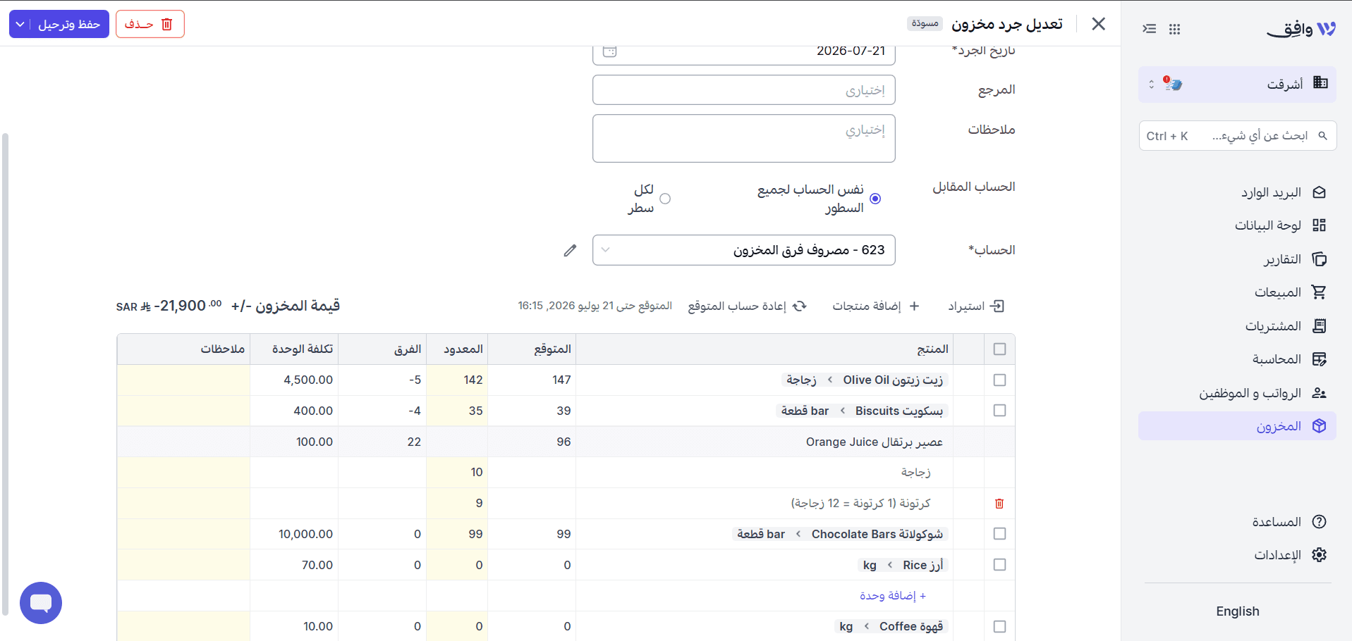Check the Rice row checkbox
The image size is (1352, 641).
pos(999,565)
